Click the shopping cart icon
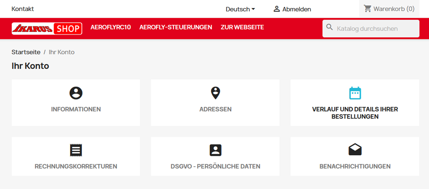 coord(367,9)
